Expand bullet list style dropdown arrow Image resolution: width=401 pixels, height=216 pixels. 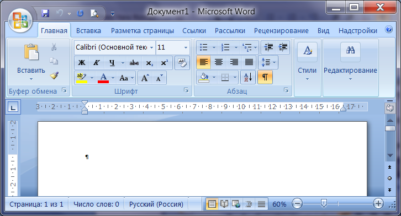click(x=214, y=47)
